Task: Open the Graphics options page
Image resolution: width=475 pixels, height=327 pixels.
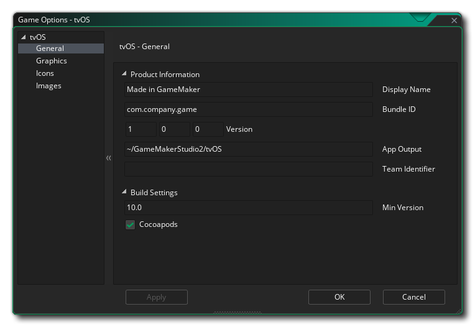Action: tap(51, 61)
